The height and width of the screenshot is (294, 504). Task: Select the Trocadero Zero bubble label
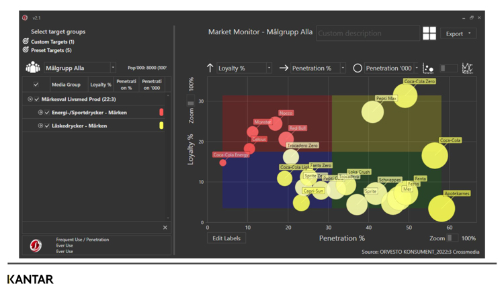[302, 146]
